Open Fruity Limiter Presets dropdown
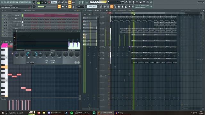Viewport: 205px width, 115px height. 68,31
